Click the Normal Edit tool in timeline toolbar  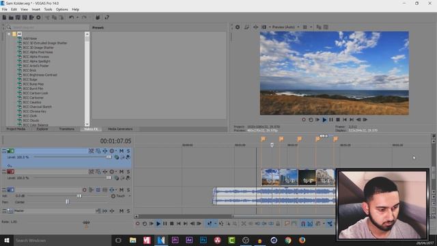[210, 223]
